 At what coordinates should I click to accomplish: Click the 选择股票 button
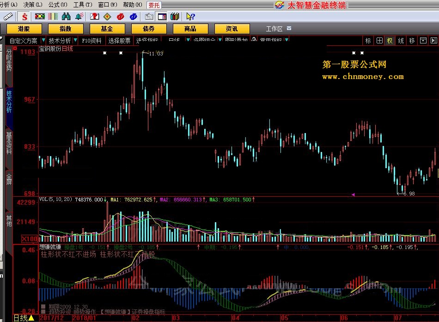(120, 41)
